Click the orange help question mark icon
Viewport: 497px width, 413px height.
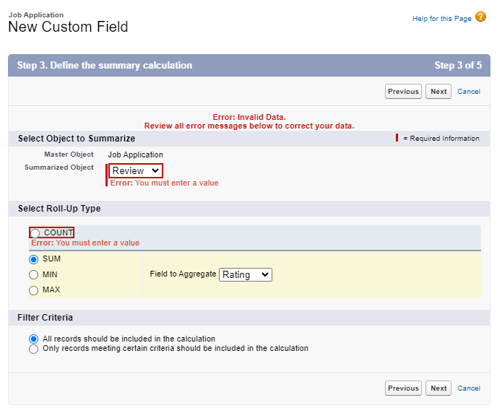point(480,17)
